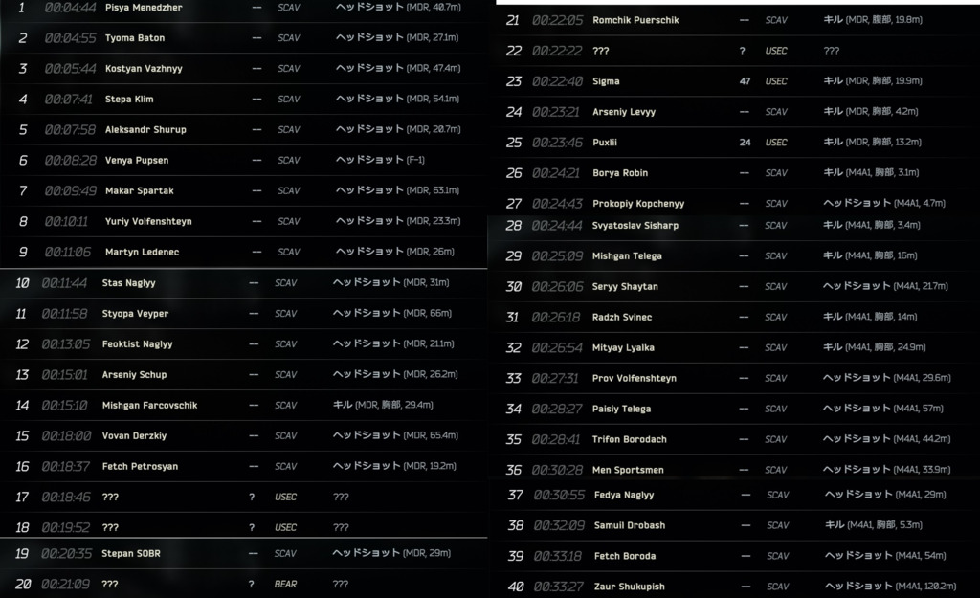Viewport: 980px width, 598px height.
Task: Click player name Seryy Shaytan
Action: click(625, 287)
